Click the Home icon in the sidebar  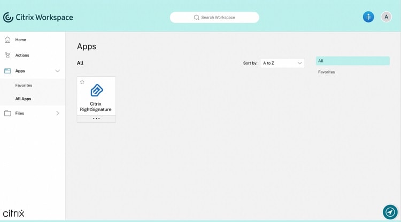7,40
